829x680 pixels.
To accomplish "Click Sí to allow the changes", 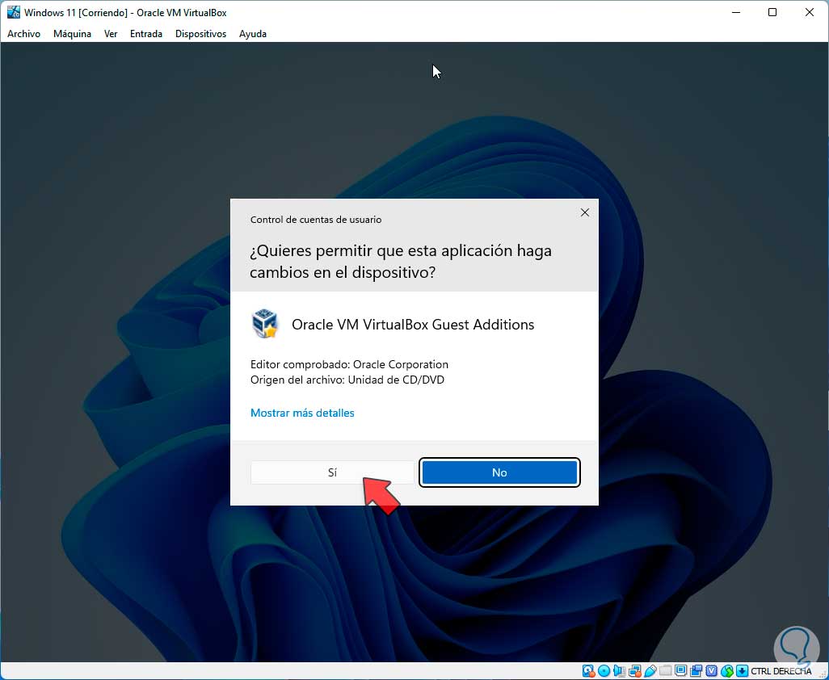I will pyautogui.click(x=332, y=472).
